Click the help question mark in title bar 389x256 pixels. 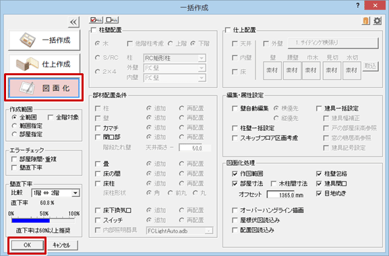tap(357, 5)
